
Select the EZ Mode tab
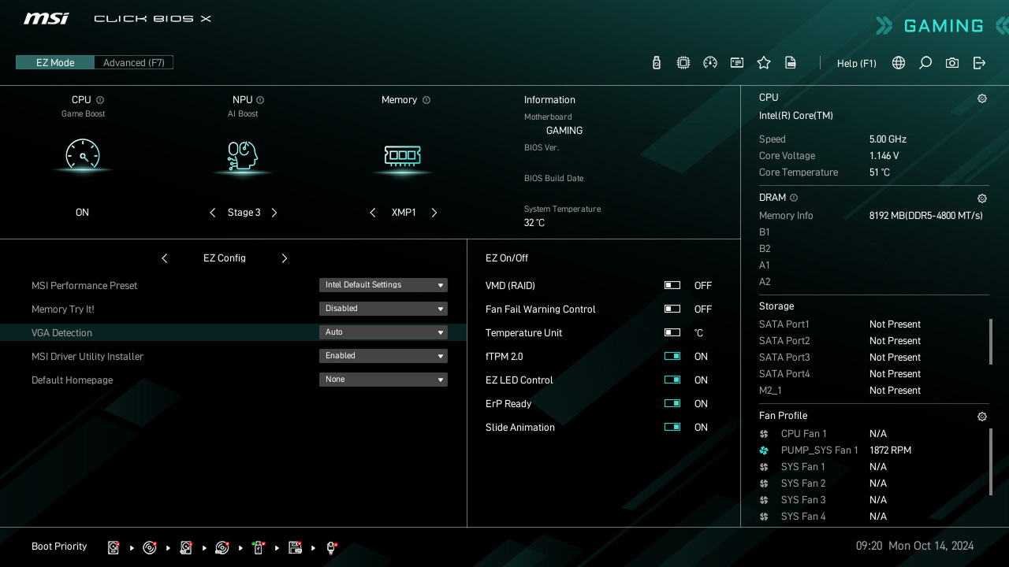click(54, 62)
